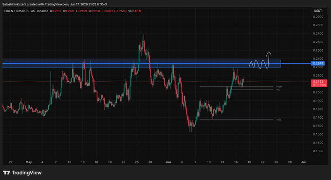331x180 pixels.
Task: Click the 0.2700 price axis label
Action: pyautogui.click(x=318, y=34)
